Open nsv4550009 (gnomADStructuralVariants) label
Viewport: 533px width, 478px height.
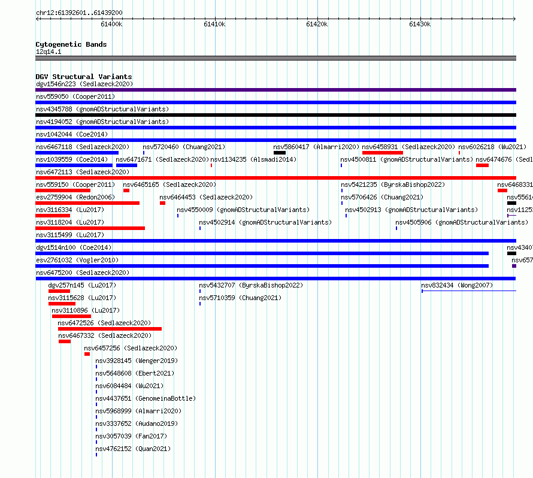pyautogui.click(x=243, y=210)
